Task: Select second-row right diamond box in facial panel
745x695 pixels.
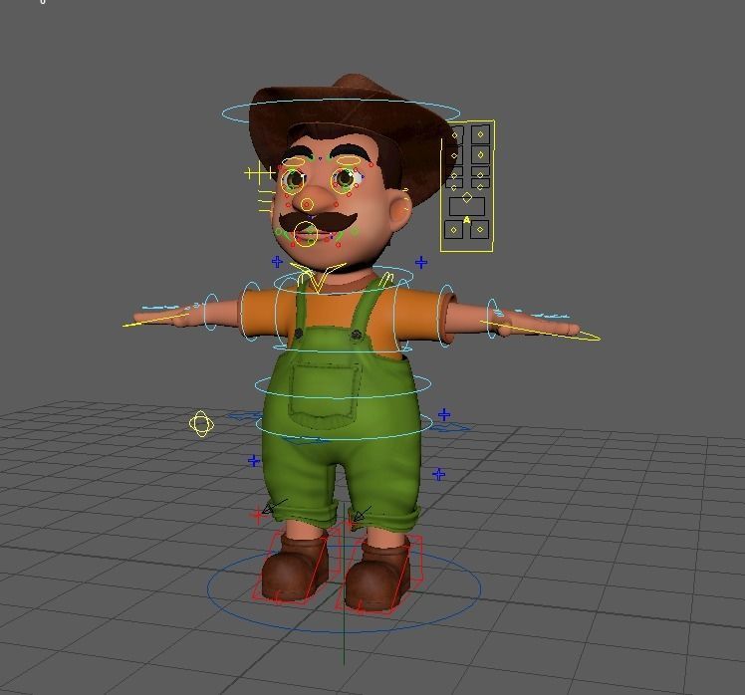Action: point(480,155)
